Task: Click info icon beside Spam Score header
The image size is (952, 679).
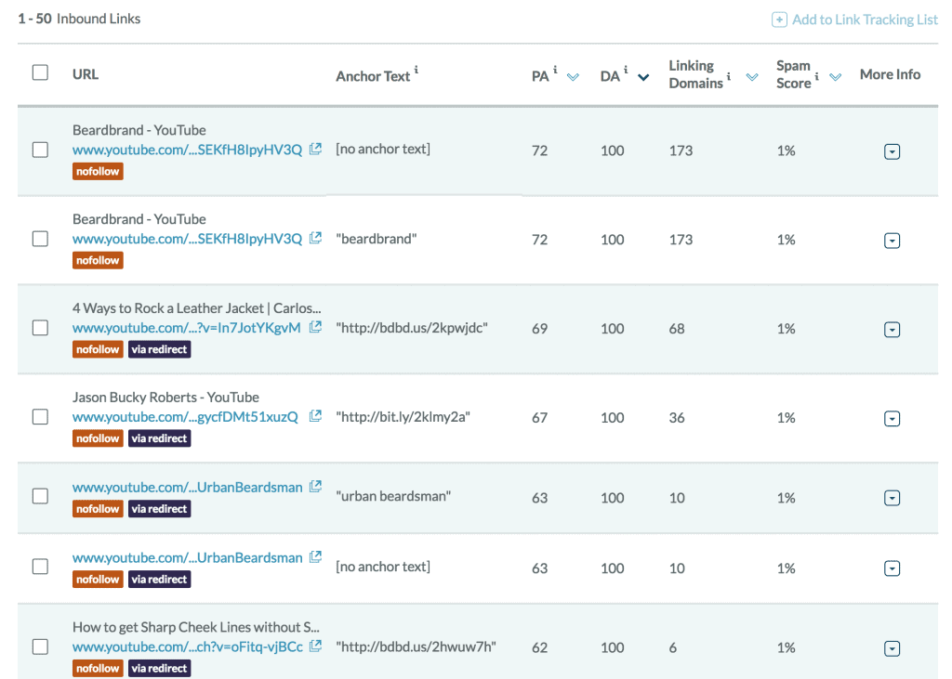Action: click(817, 77)
